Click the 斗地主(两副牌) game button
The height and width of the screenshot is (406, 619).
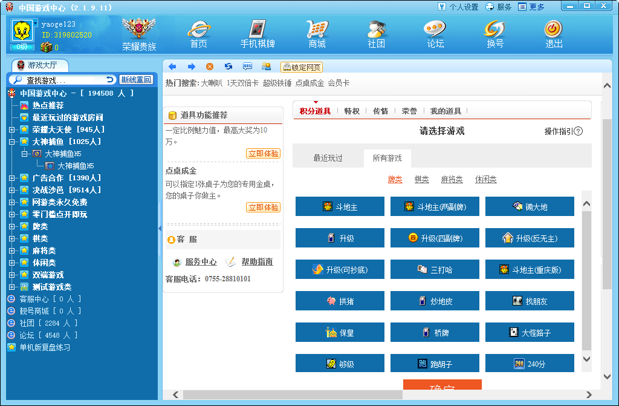(435, 206)
